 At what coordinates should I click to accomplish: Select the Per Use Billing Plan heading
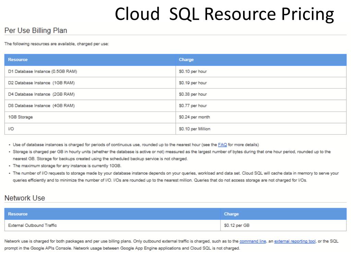[36, 30]
